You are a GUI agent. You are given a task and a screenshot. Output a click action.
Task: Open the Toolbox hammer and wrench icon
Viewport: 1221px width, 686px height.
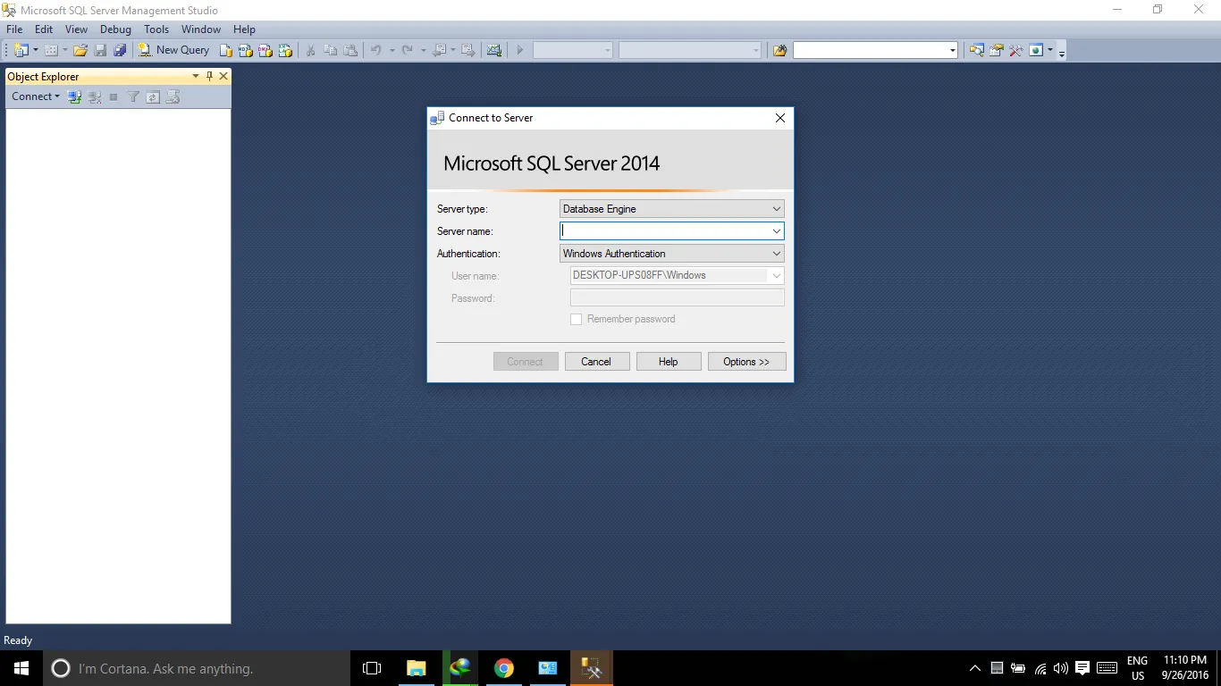pyautogui.click(x=1016, y=51)
